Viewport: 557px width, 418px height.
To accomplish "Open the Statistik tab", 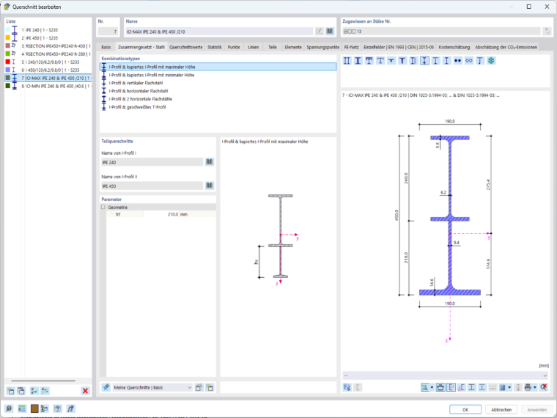I will tap(215, 47).
